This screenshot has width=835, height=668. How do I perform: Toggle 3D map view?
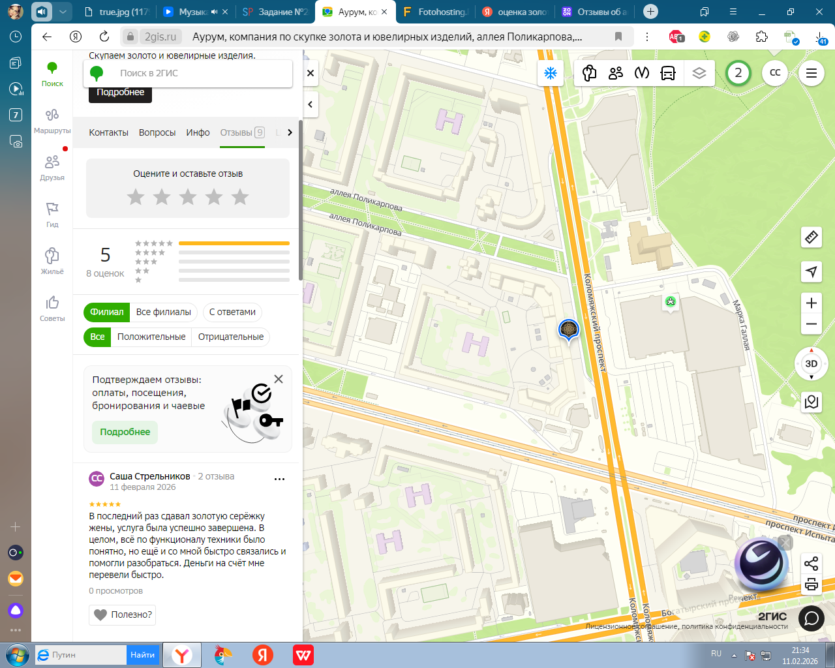pos(811,364)
